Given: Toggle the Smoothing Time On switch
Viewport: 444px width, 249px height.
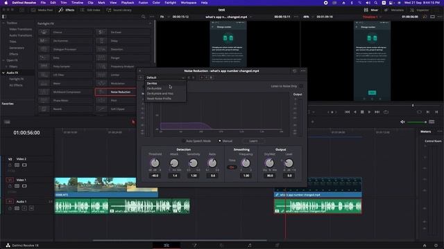Looking at the screenshot, I should pyautogui.click(x=232, y=167).
